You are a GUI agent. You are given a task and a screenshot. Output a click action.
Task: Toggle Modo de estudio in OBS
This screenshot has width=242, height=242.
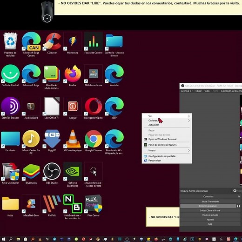click(210, 215)
